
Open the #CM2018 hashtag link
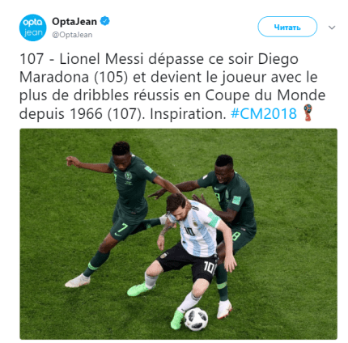pos(264,113)
